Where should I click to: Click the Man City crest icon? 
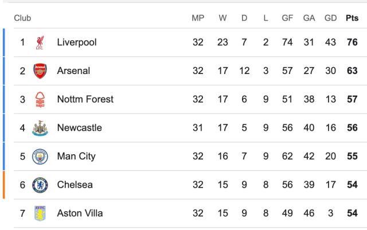40,157
